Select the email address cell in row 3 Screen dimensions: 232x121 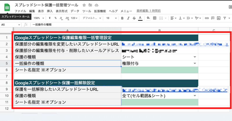pos(160,51)
